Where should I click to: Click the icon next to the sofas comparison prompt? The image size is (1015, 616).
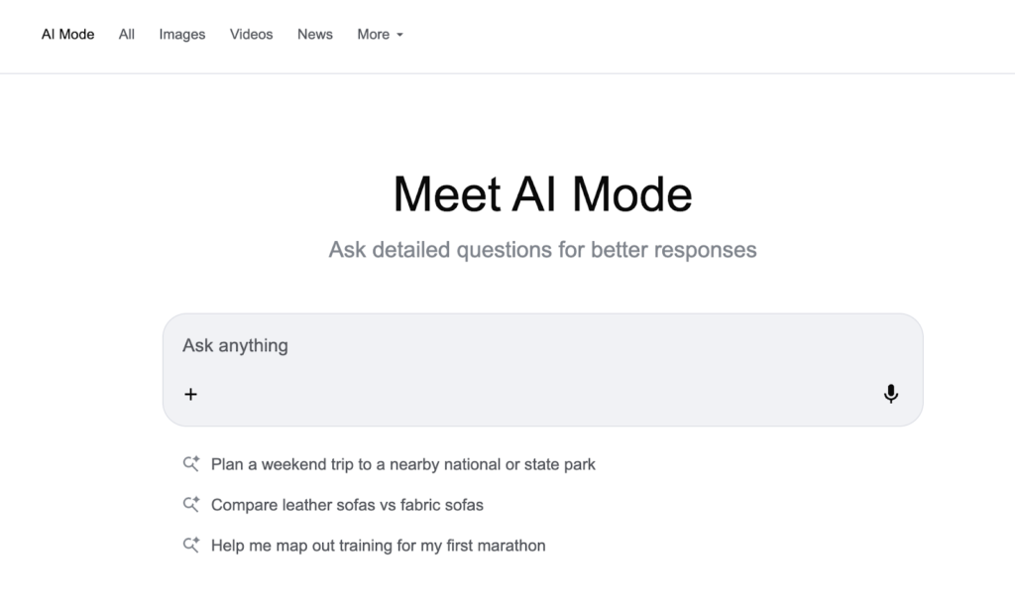click(x=191, y=504)
